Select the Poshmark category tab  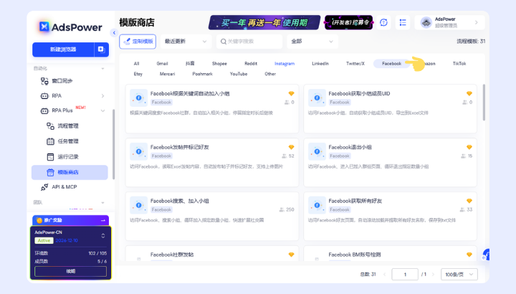(x=202, y=74)
